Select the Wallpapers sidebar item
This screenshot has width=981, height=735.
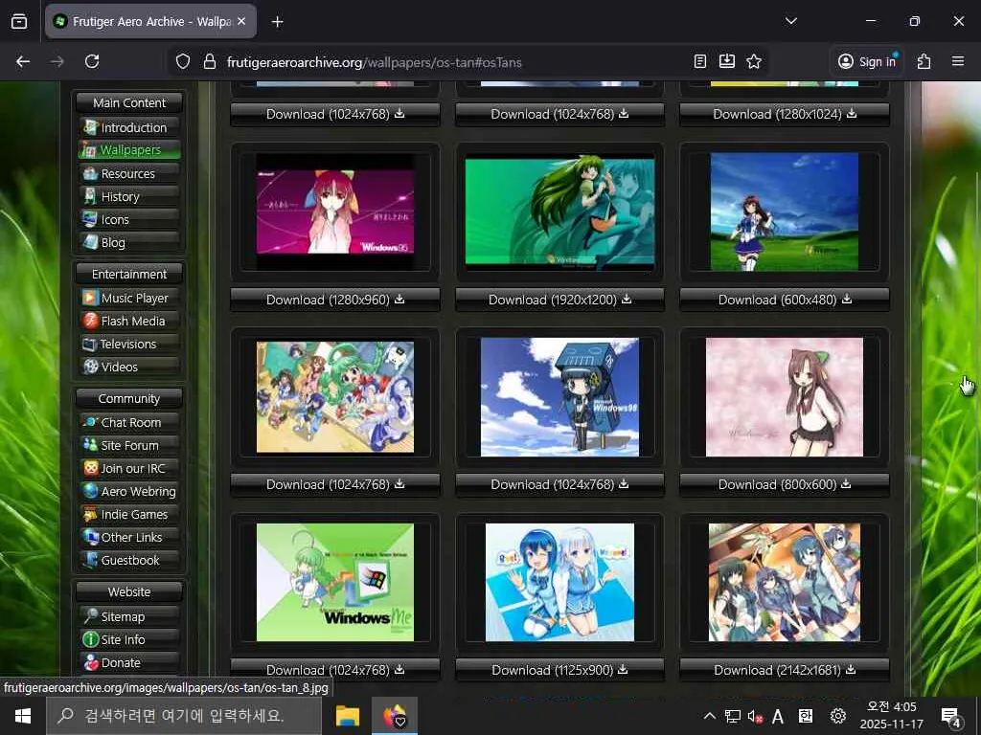coord(129,150)
